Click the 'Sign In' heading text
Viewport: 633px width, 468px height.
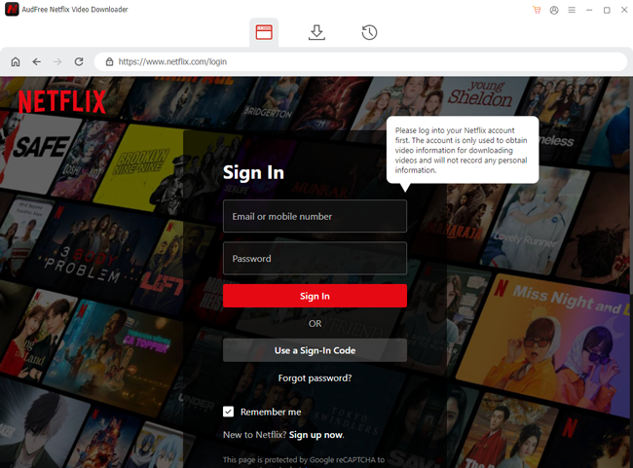(x=253, y=172)
